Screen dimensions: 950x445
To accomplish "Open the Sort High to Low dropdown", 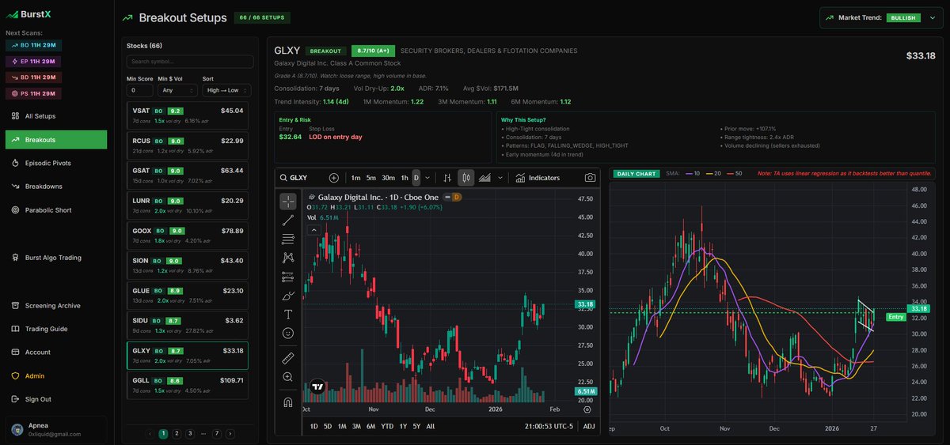I will (x=226, y=90).
